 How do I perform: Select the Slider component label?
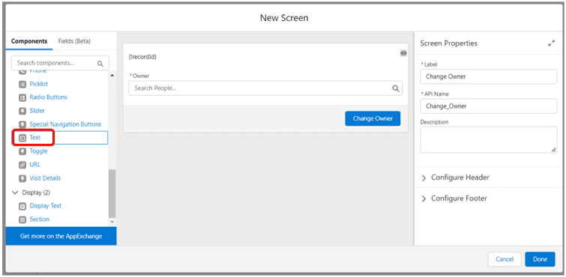pos(37,111)
